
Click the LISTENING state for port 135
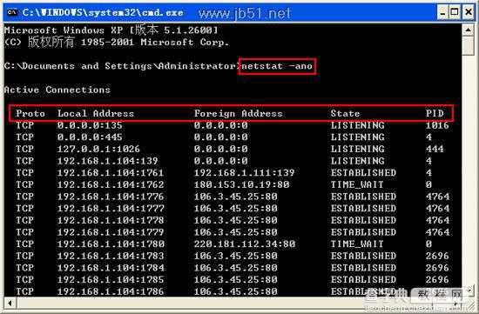click(357, 125)
